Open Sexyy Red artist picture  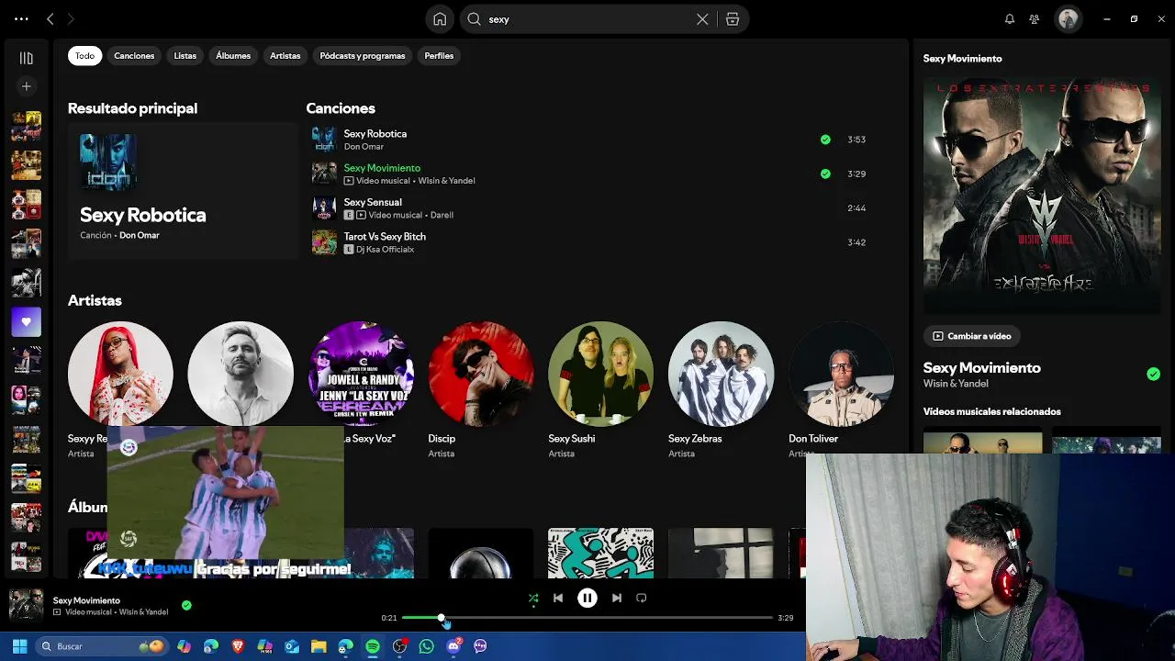[x=120, y=374]
